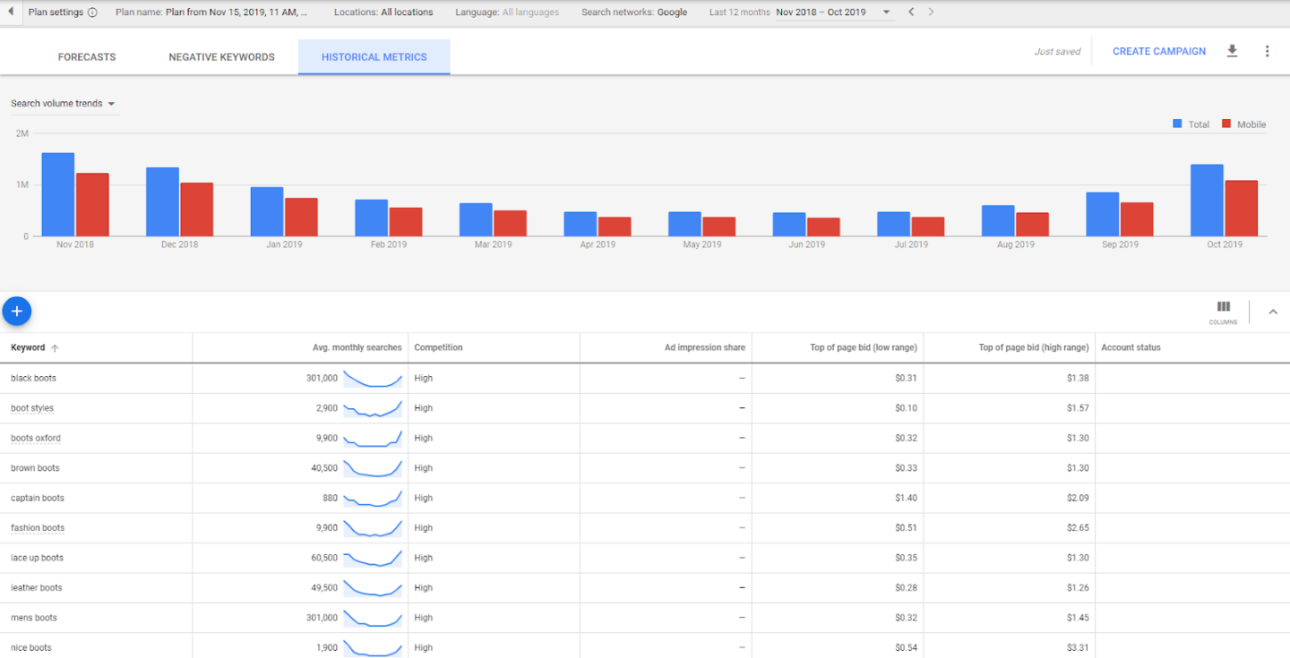Viewport: 1290px width, 658px height.
Task: Open the three-dot more options menu
Action: click(x=1267, y=51)
